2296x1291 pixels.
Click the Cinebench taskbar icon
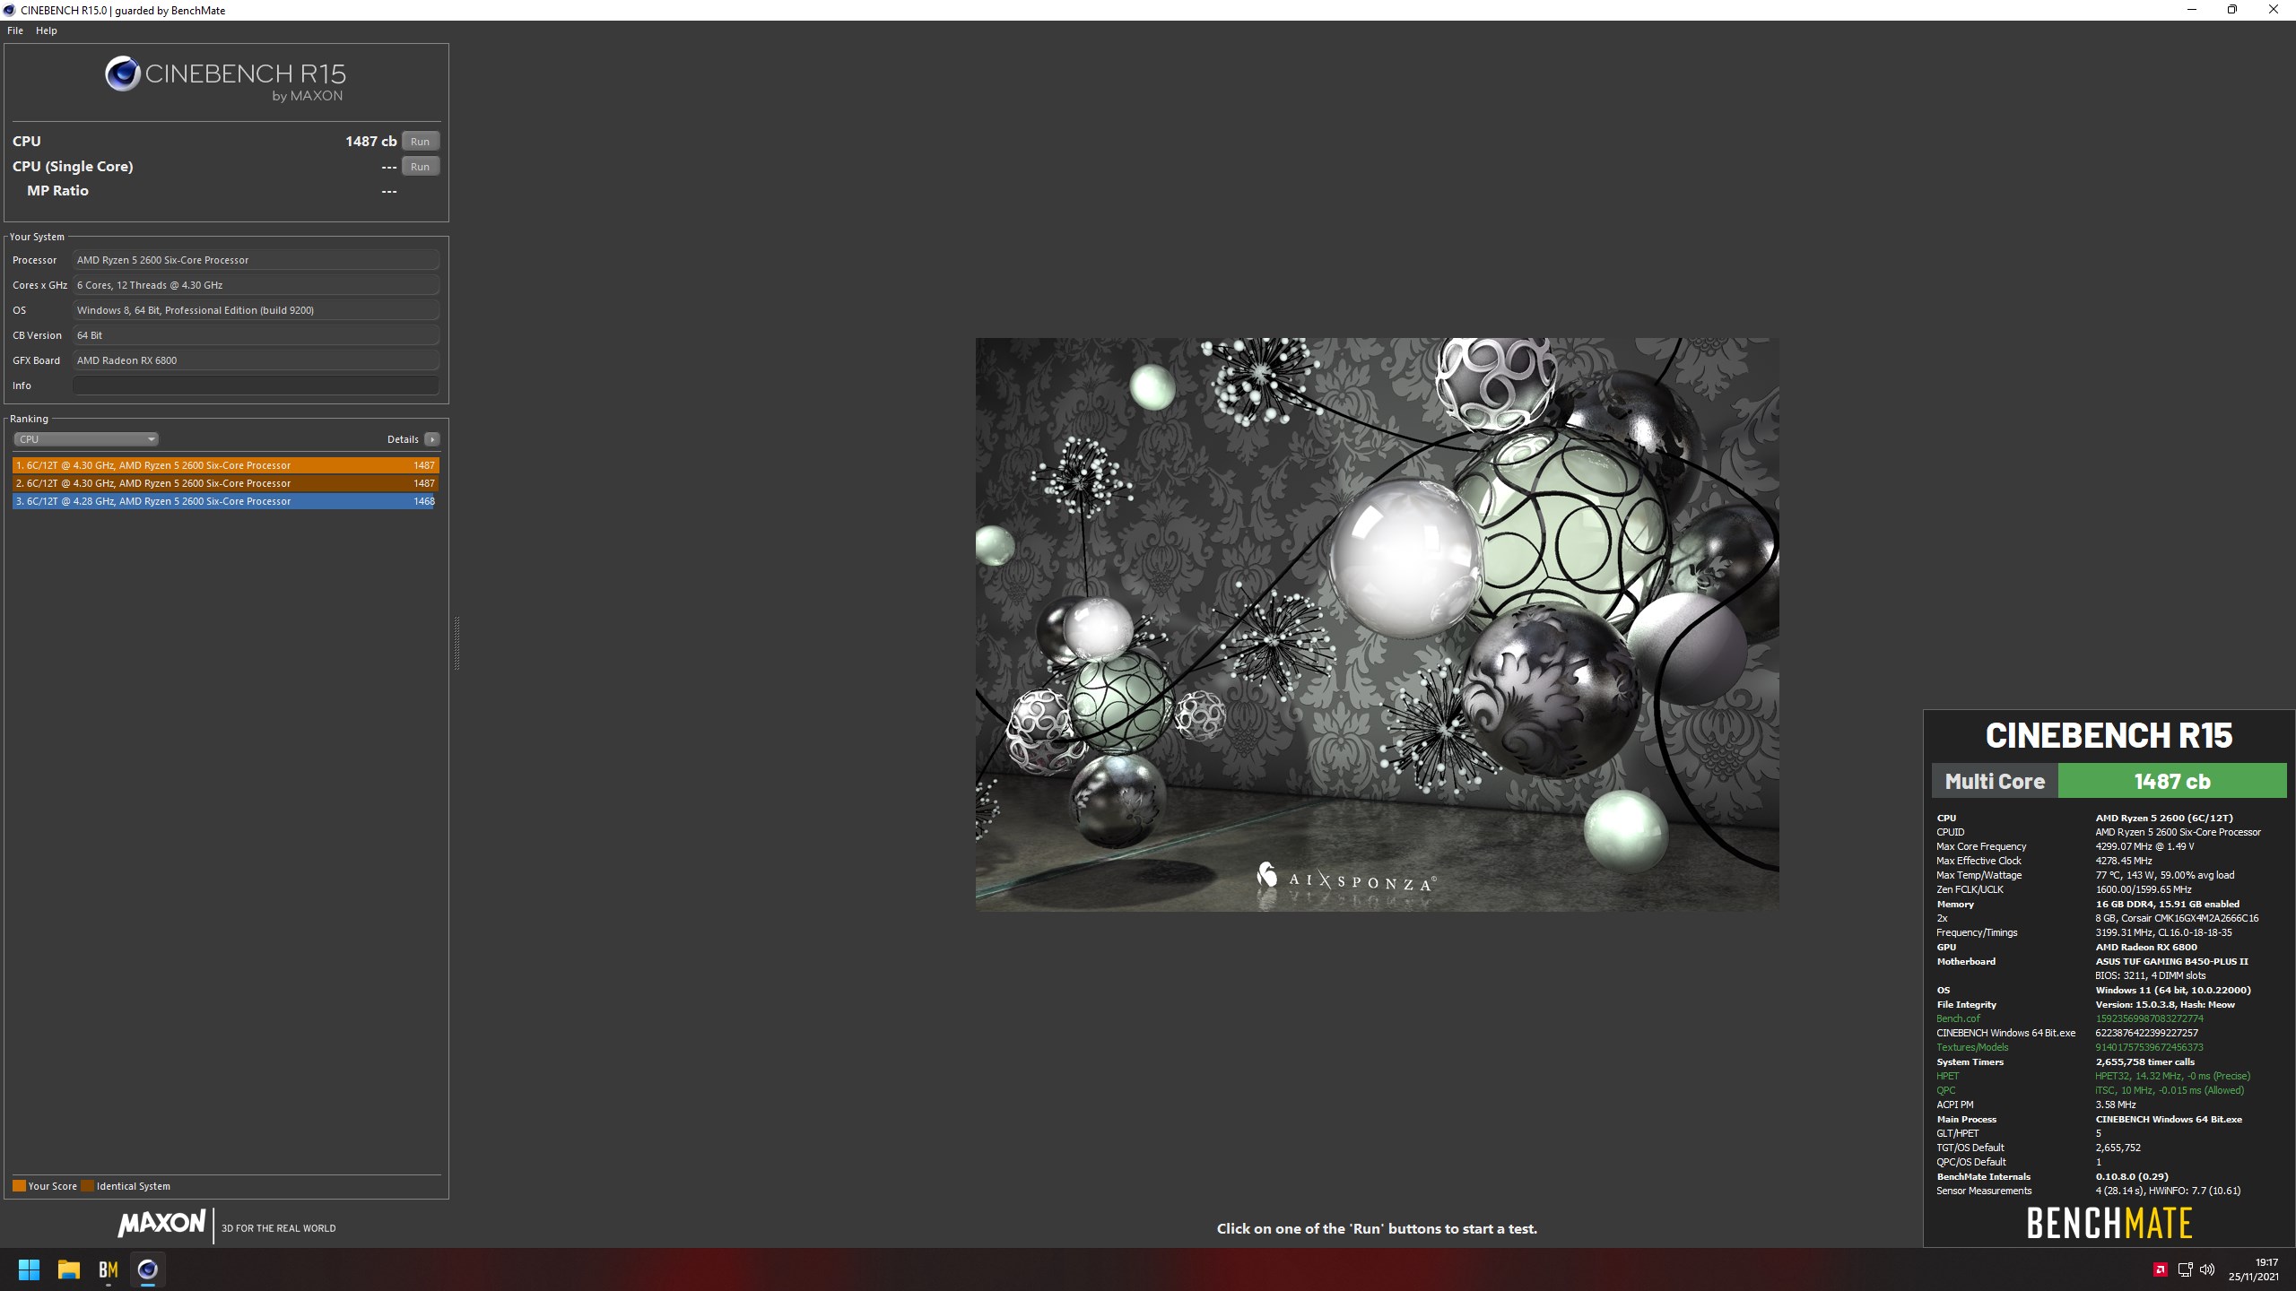pos(148,1269)
